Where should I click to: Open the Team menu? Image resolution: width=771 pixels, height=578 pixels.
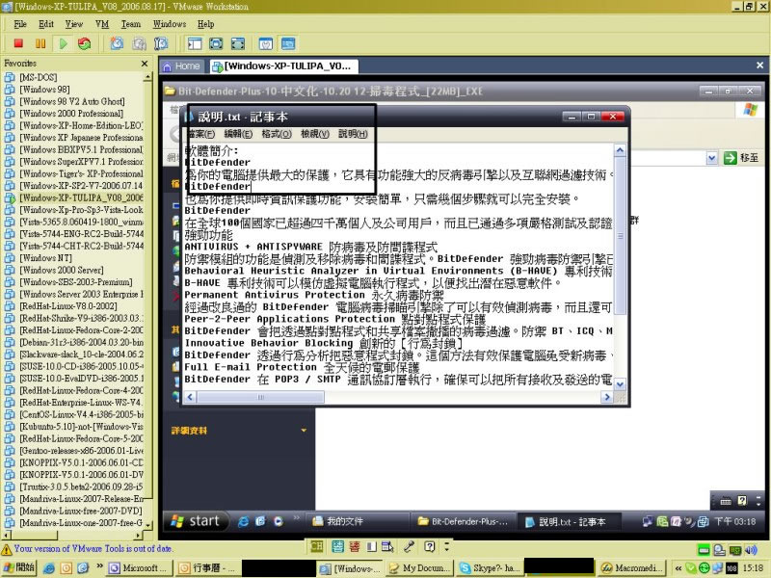131,23
